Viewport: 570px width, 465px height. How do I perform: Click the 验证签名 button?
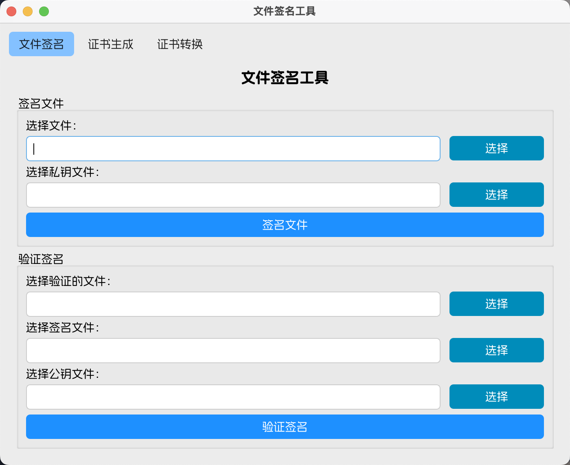[285, 427]
